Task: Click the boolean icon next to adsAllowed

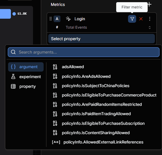Action: click(x=55, y=67)
